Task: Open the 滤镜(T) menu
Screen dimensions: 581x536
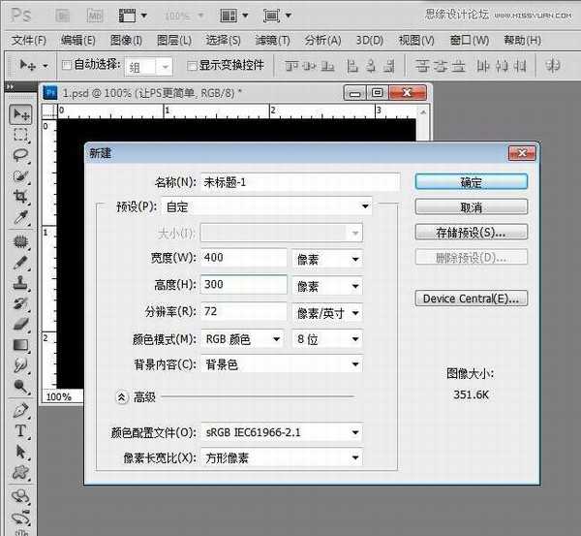Action: [273, 40]
